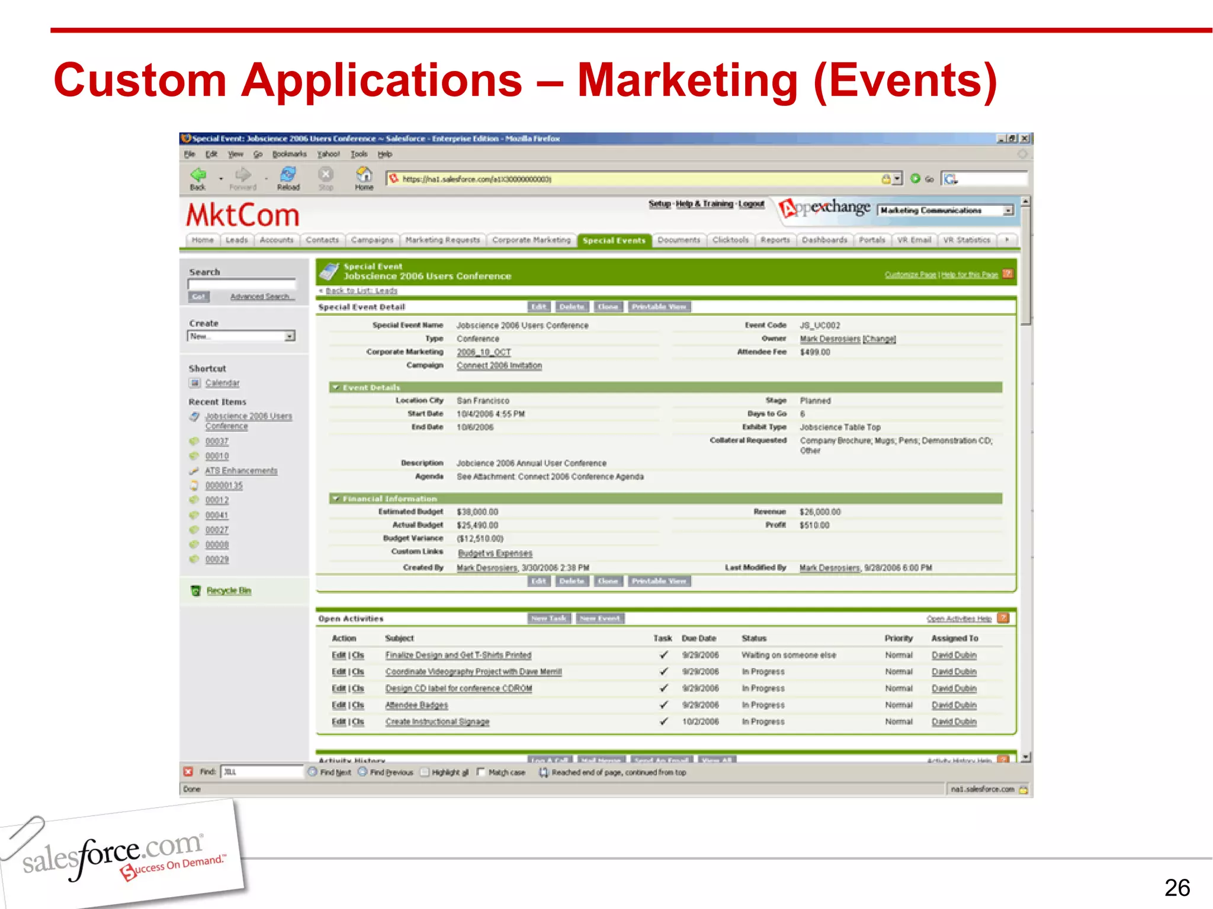Click the 00000135 recent item icon
This screenshot has width=1213, height=909.
(194, 485)
